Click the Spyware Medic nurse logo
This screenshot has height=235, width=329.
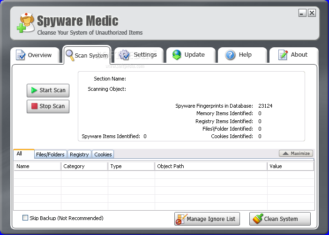(x=26, y=22)
